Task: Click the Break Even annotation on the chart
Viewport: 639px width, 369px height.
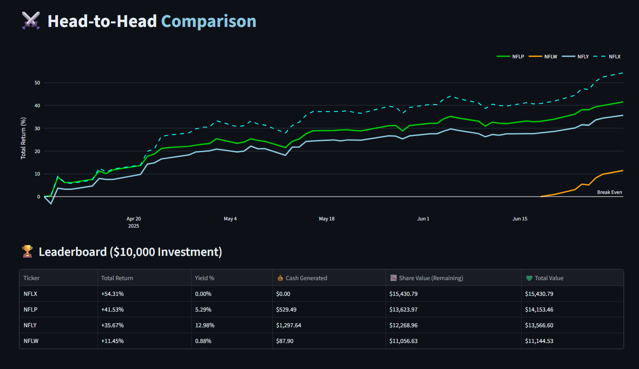Action: (609, 192)
